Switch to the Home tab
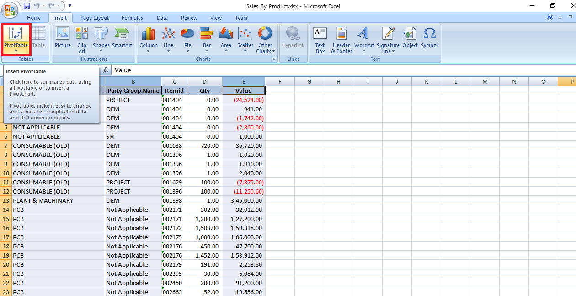This screenshot has height=296, width=576. click(34, 18)
